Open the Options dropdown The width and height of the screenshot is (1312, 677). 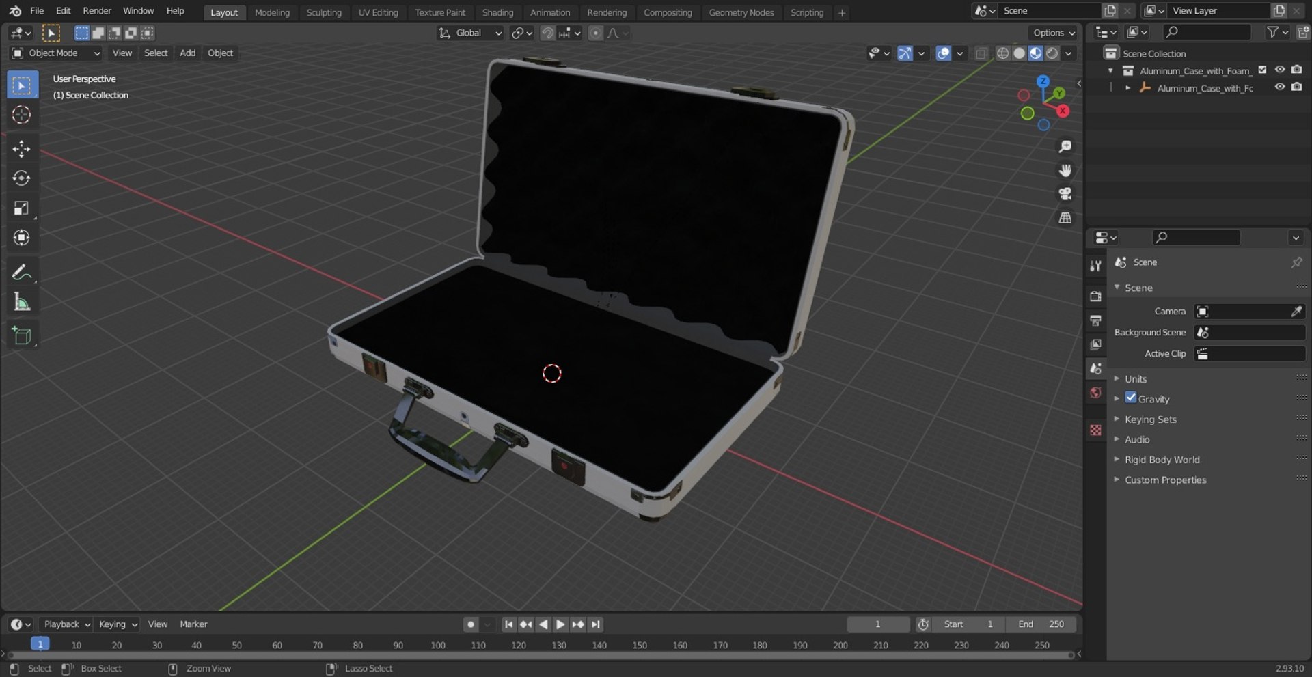1054,33
